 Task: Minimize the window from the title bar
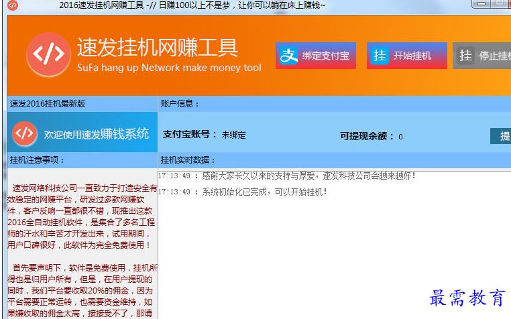(x=481, y=3)
